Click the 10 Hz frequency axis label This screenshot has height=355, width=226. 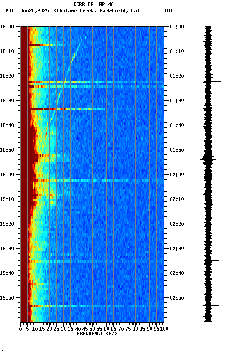(35, 329)
